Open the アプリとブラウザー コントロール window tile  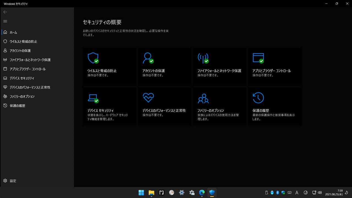(275, 66)
